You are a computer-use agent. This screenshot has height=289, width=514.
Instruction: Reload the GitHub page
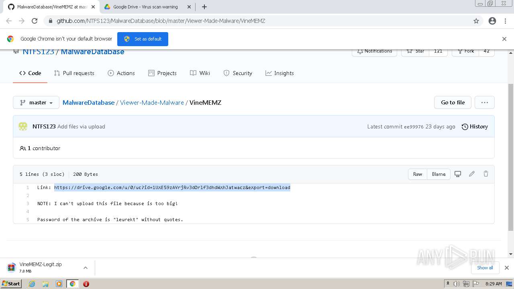[x=35, y=21]
